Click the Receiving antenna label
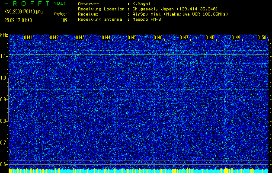Image resolution: width=272 pixels, height=173 pixels. click(x=100, y=19)
